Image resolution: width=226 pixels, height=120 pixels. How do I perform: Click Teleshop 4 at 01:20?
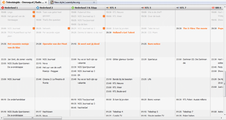pyautogui.click(x=118, y=112)
